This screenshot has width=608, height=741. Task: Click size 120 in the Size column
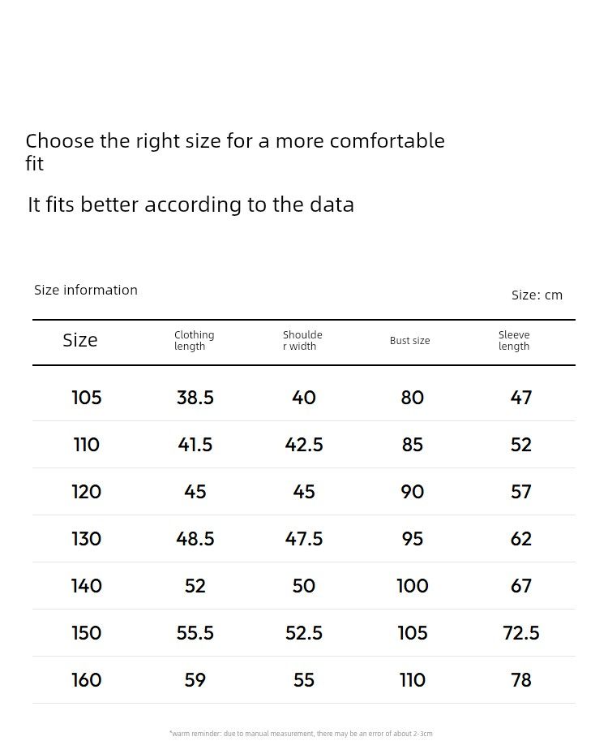[87, 492]
